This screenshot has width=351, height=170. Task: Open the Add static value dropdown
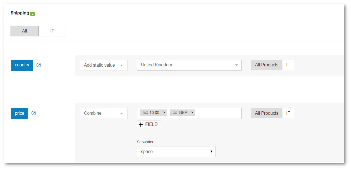(x=103, y=65)
